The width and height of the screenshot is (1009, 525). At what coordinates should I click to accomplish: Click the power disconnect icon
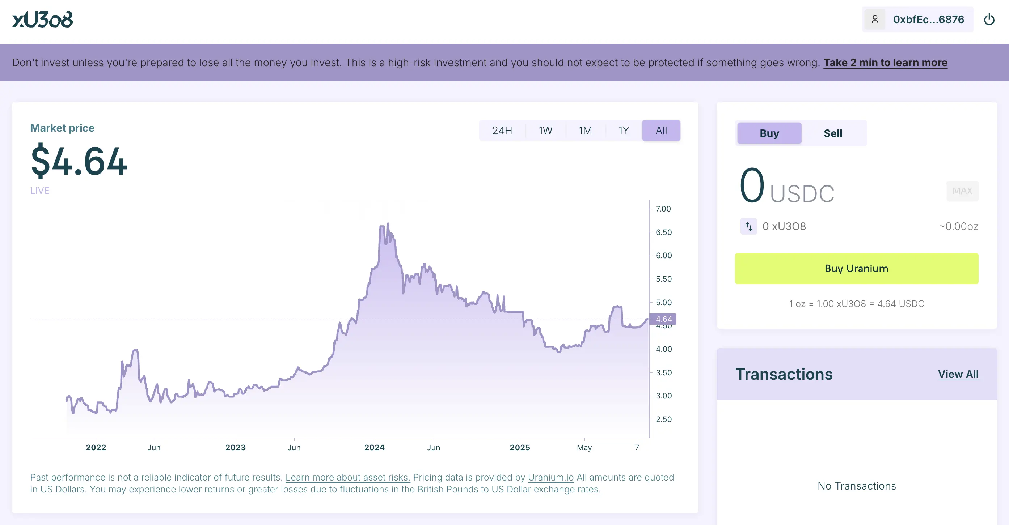click(989, 20)
